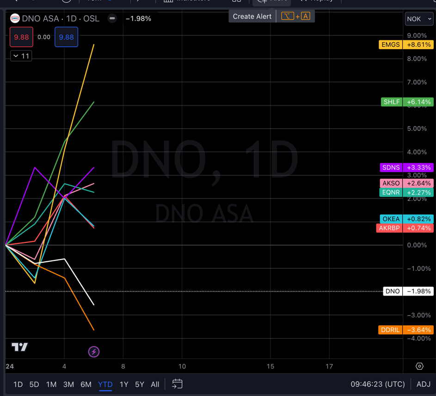Choose the 1Y time range
This screenshot has height=396, width=436.
click(x=124, y=384)
